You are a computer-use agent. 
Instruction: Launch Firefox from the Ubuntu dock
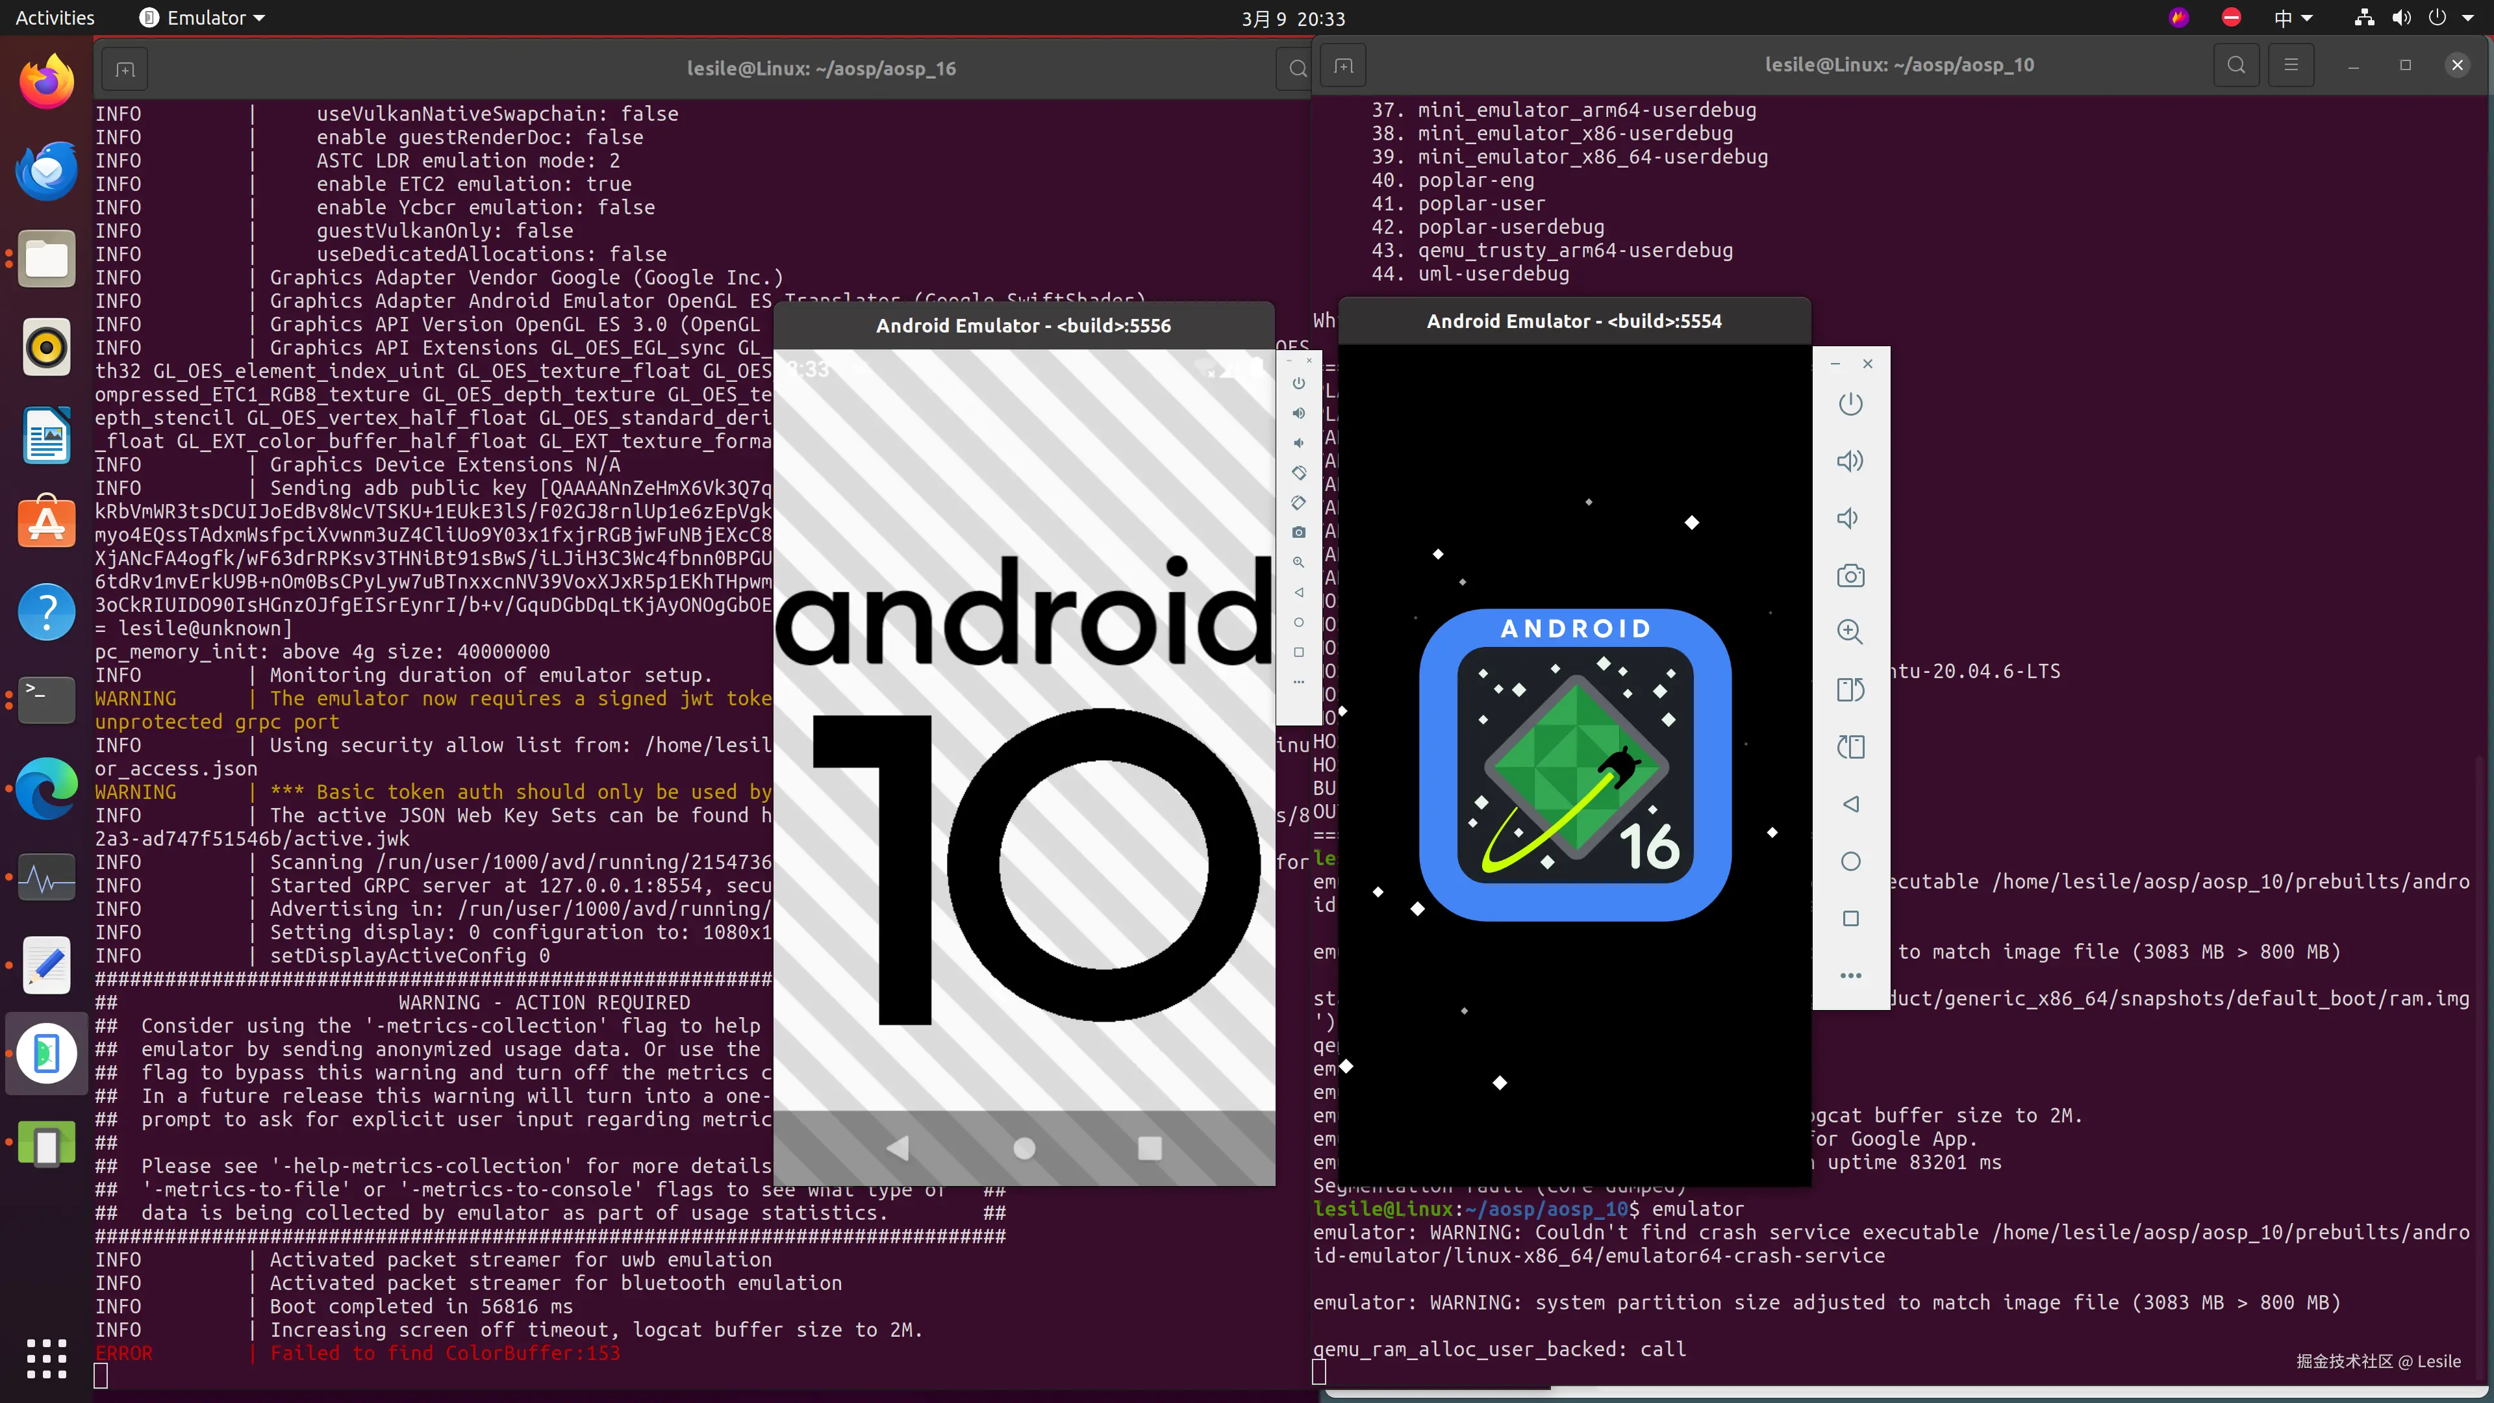pyautogui.click(x=45, y=81)
